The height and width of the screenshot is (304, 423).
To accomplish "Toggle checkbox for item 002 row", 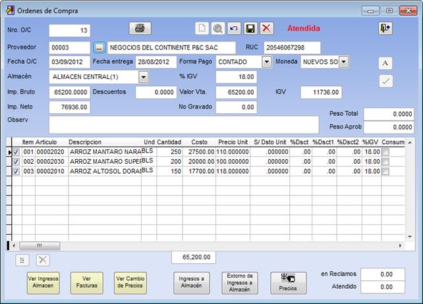I will tap(16, 162).
